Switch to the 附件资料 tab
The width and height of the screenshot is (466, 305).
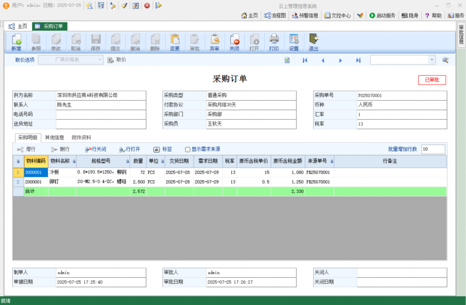81,138
